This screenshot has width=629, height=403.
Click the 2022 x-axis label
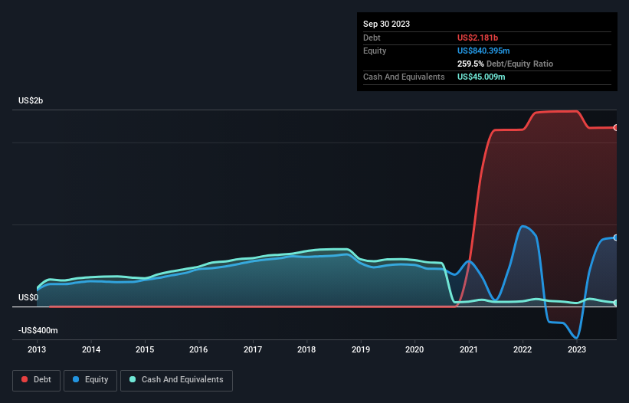(x=523, y=349)
